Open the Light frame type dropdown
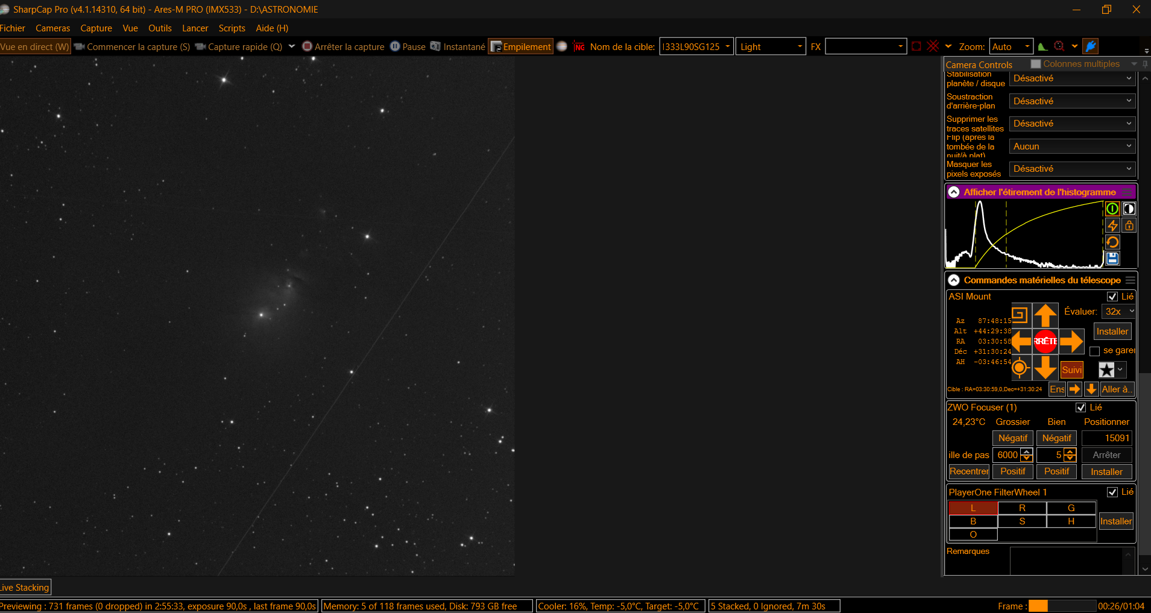 pos(771,46)
